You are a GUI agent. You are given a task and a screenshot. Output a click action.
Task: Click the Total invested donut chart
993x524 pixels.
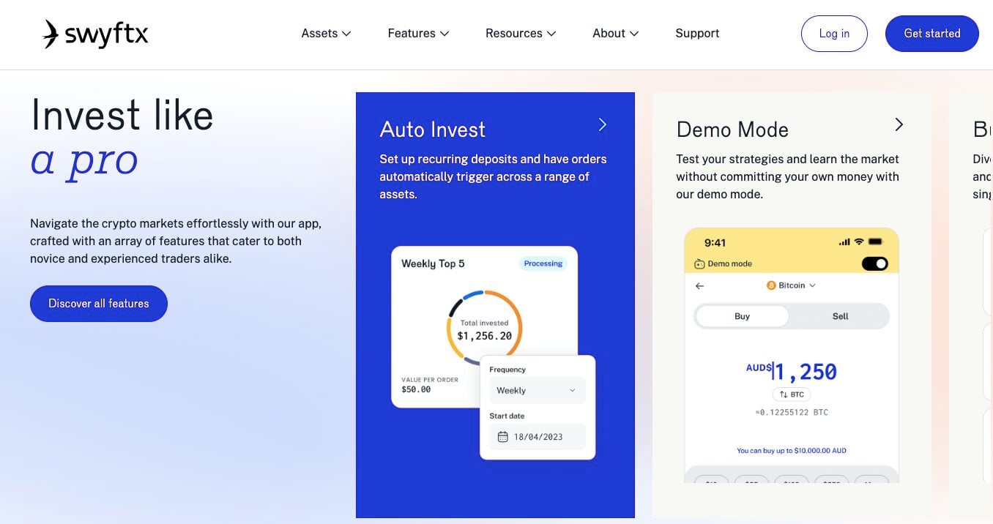484,327
